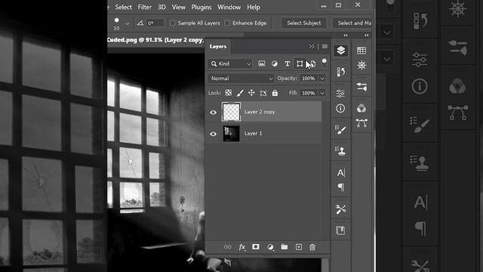The image size is (483, 272).
Task: Open the Channels panel icon
Action: coord(361,108)
